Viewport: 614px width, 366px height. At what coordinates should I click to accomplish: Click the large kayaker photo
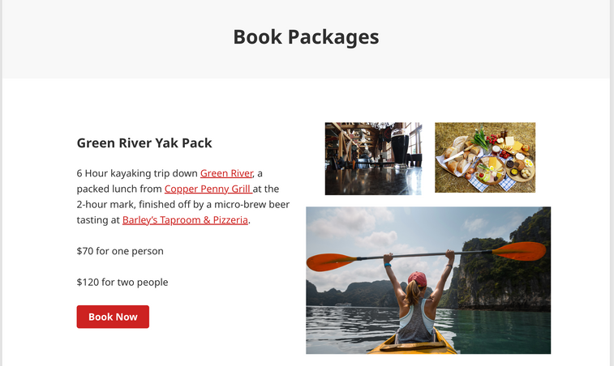click(428, 280)
